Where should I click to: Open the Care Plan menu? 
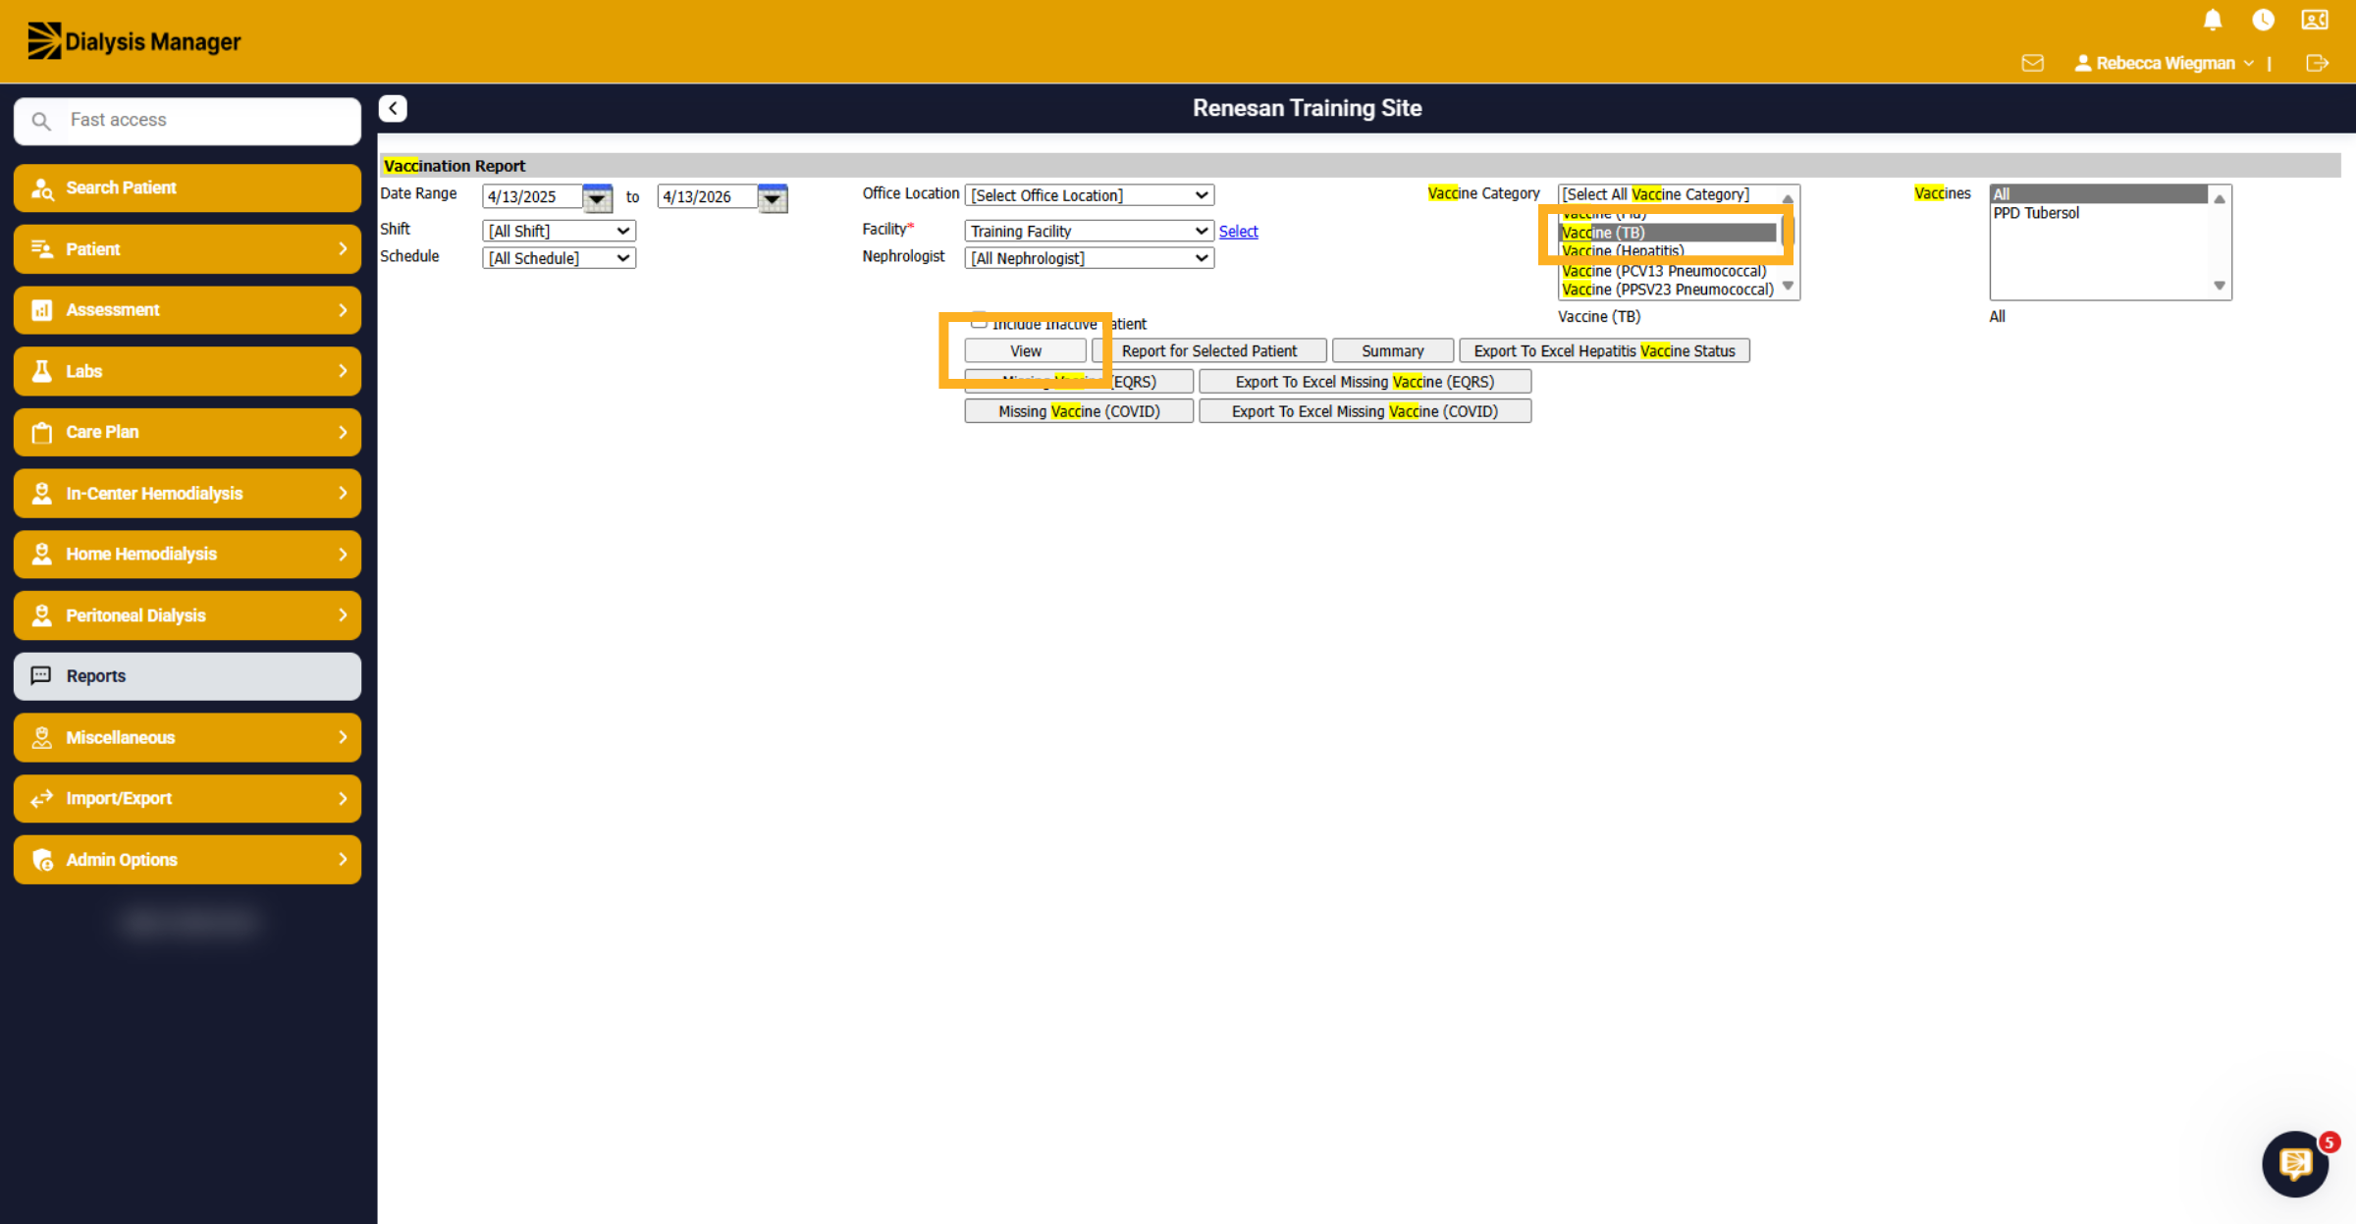187,432
